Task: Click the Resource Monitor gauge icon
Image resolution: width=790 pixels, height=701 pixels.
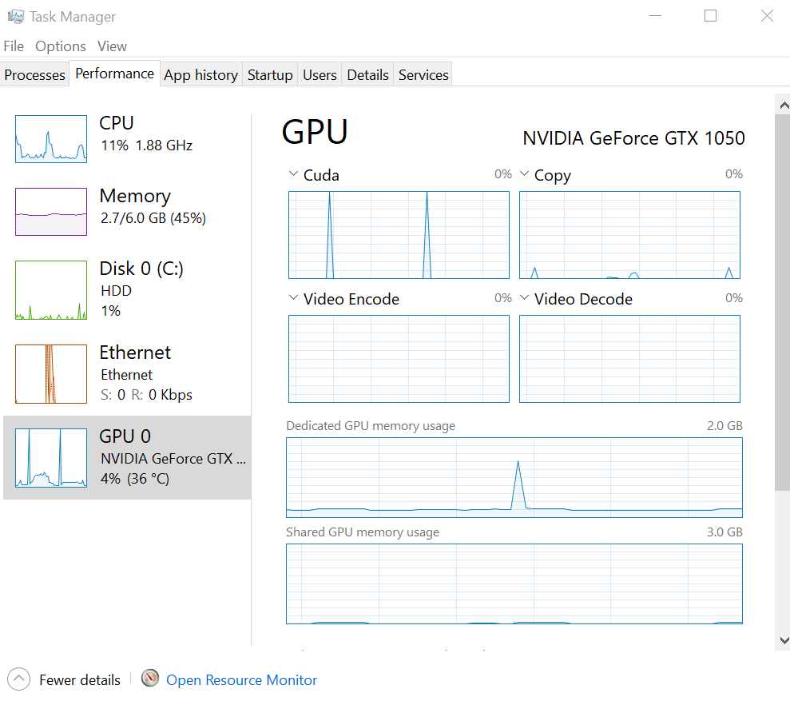Action: [x=149, y=679]
